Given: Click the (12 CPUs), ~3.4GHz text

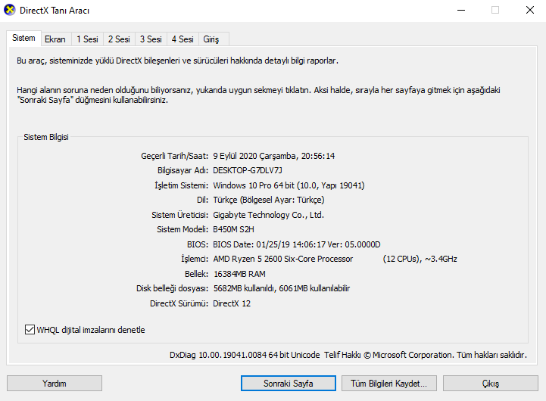Looking at the screenshot, I should coord(420,259).
